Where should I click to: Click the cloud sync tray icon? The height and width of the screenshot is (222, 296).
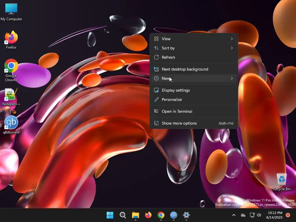coord(243,215)
